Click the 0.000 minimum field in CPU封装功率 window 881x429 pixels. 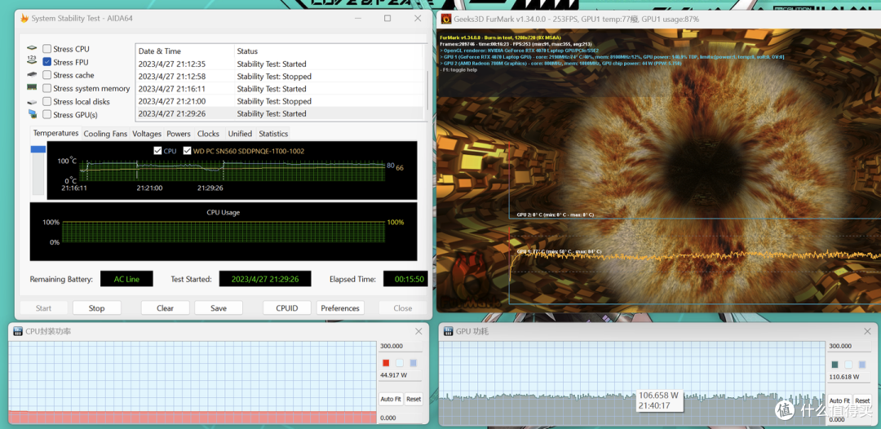click(x=401, y=418)
